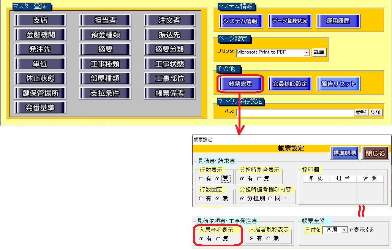Open the 金融機関 master screen

click(x=40, y=35)
